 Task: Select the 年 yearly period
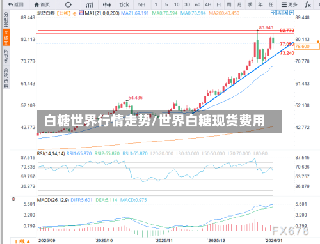pyautogui.click(x=260, y=4)
